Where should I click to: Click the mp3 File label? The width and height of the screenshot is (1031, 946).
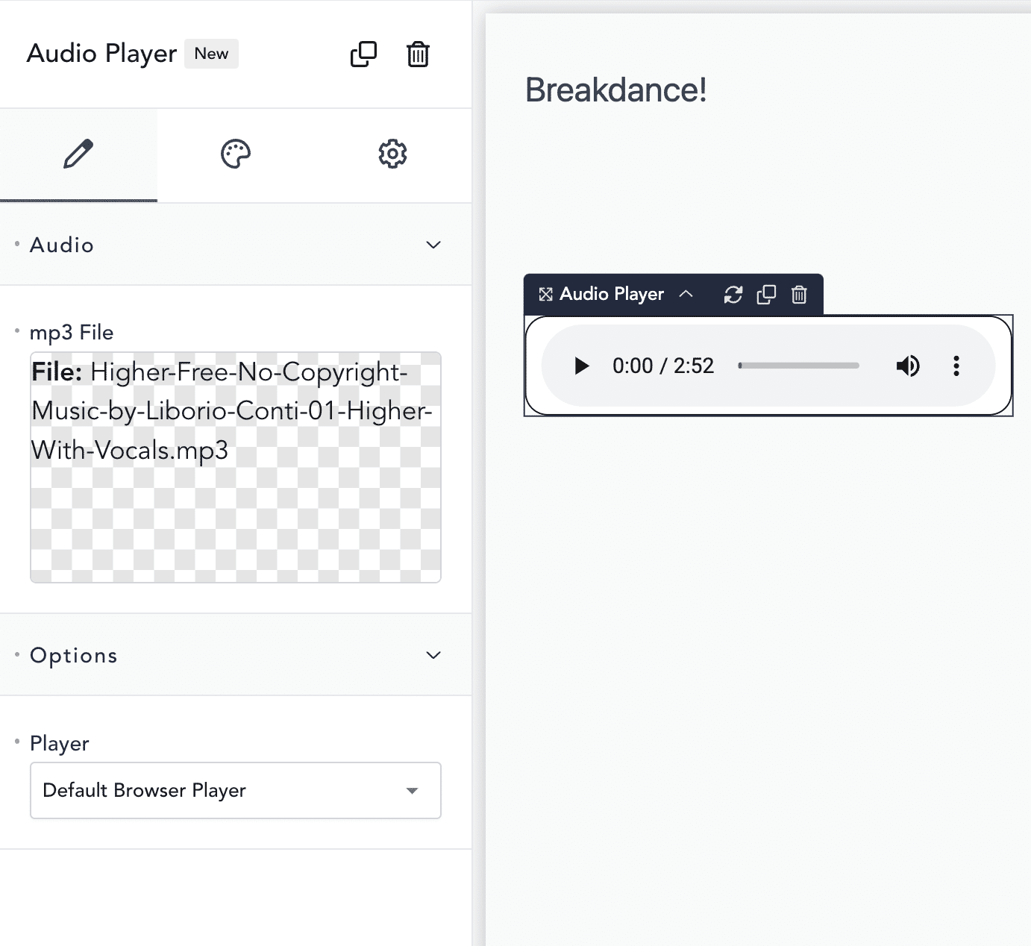(72, 332)
